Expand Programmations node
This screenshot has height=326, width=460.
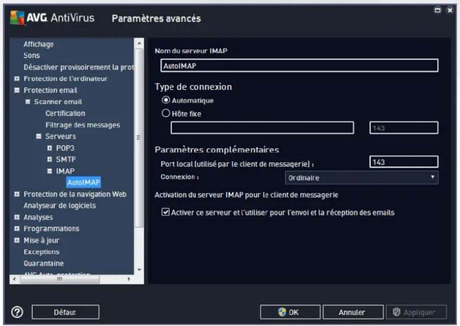point(17,228)
